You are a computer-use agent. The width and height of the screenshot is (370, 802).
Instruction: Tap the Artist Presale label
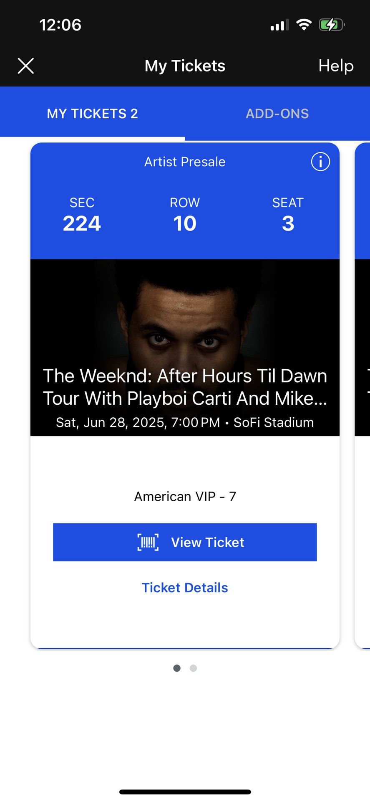point(185,162)
